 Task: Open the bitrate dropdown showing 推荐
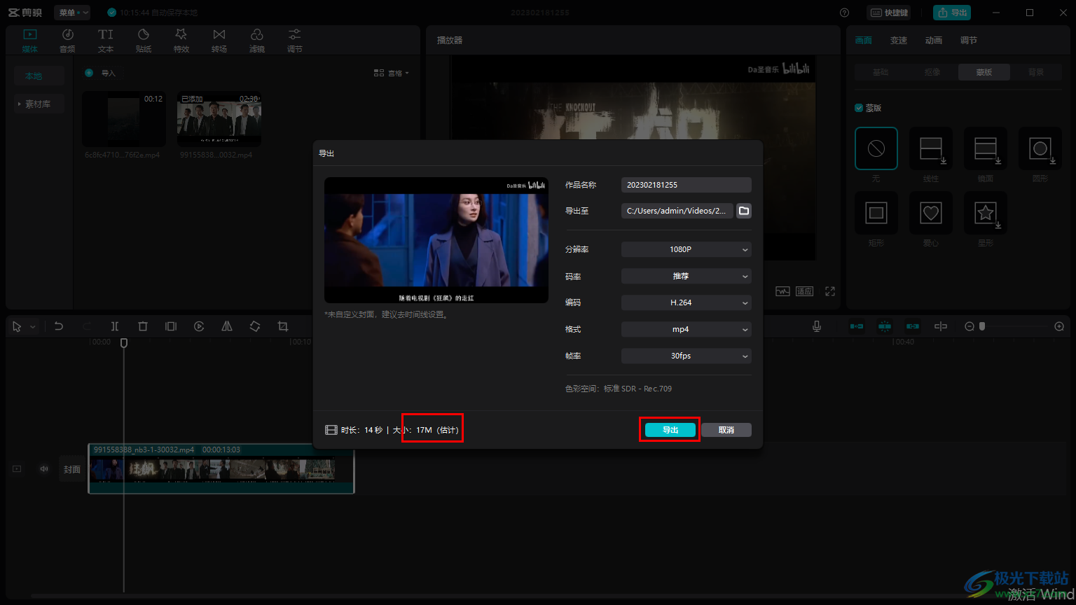click(x=687, y=276)
